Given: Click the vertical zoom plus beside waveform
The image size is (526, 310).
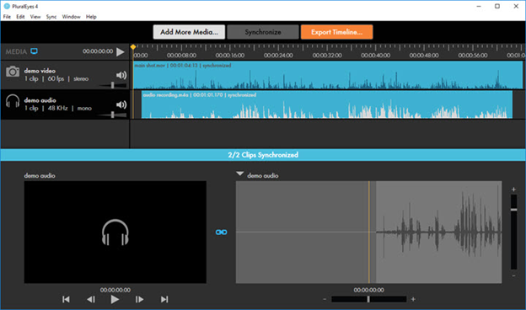Looking at the screenshot, I should (513, 190).
